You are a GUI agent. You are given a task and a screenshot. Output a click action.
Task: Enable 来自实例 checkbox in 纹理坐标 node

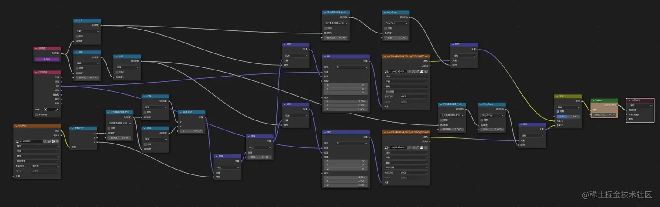[37, 115]
